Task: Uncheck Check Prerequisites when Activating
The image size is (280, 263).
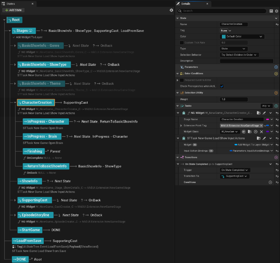Action: 222,86
